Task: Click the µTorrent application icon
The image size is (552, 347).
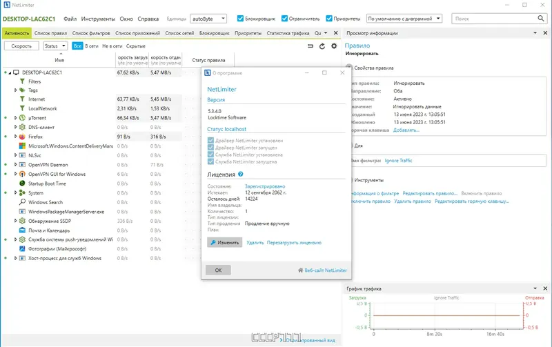Action: (22, 118)
